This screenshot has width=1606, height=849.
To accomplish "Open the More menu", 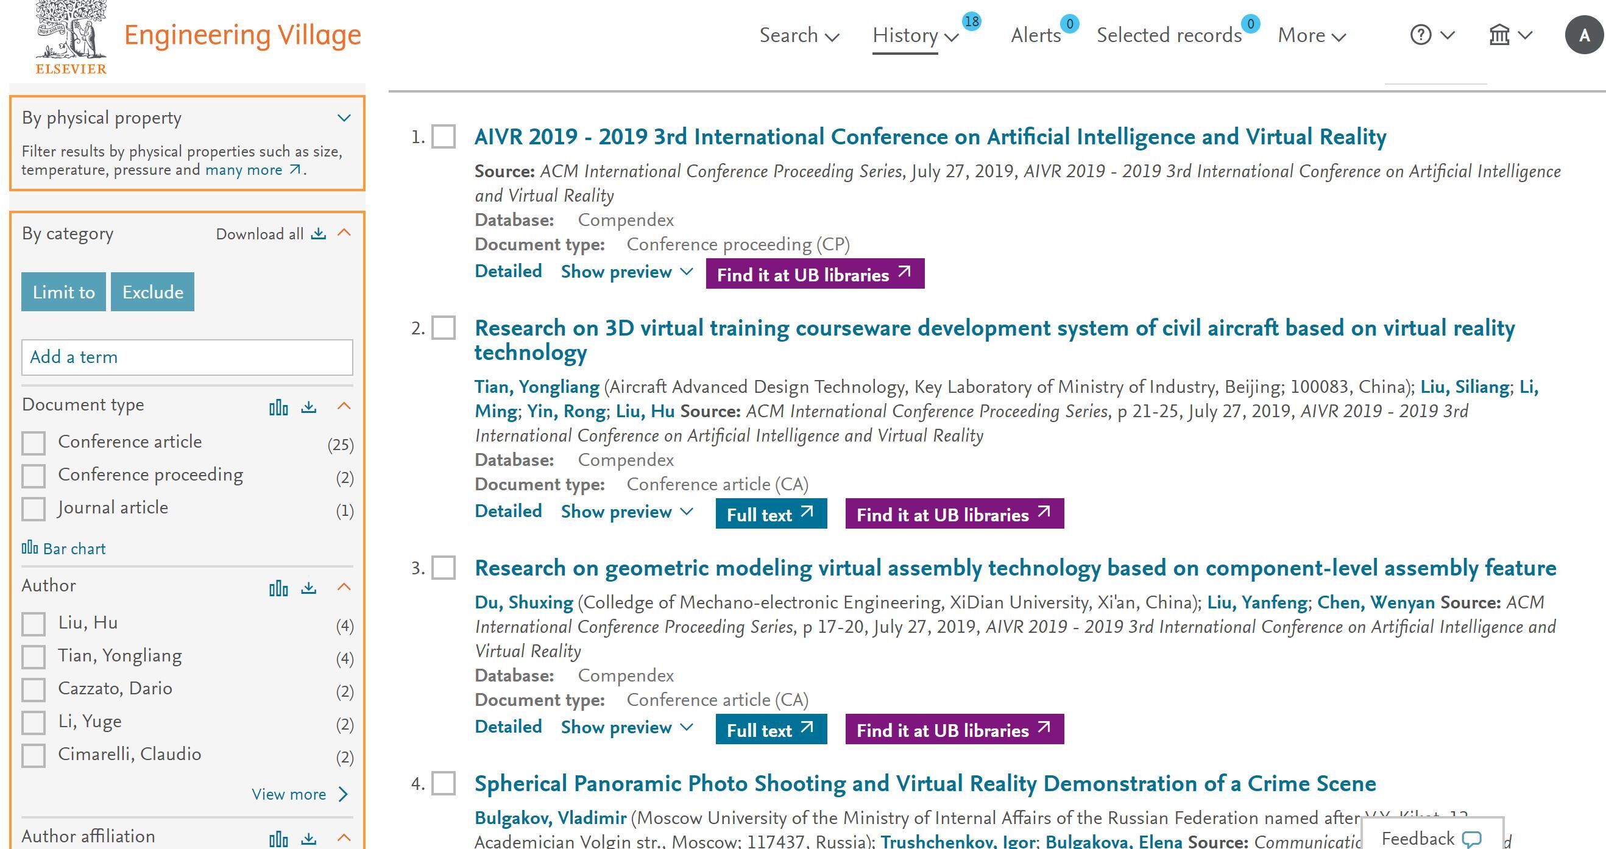I will coord(1312,35).
